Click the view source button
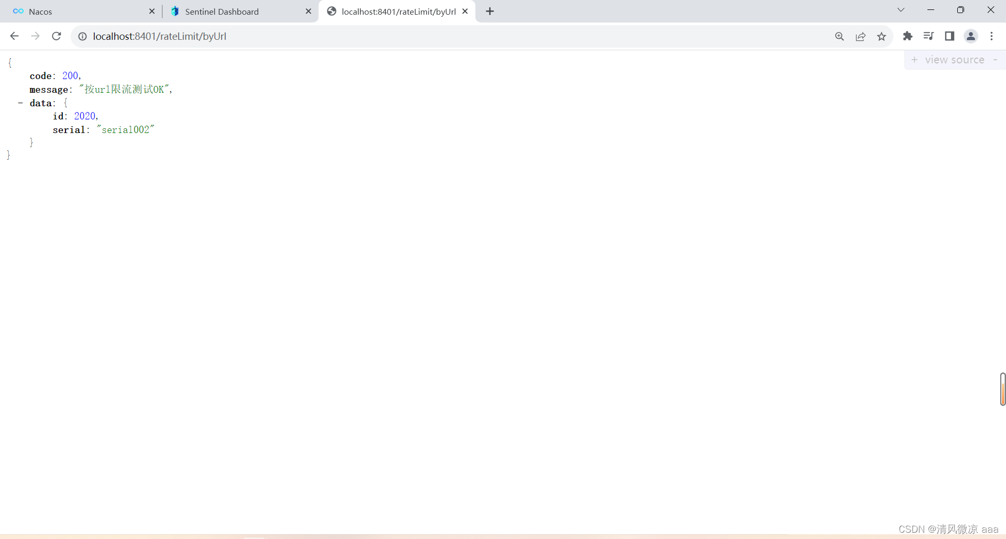The height and width of the screenshot is (539, 1006). (955, 60)
